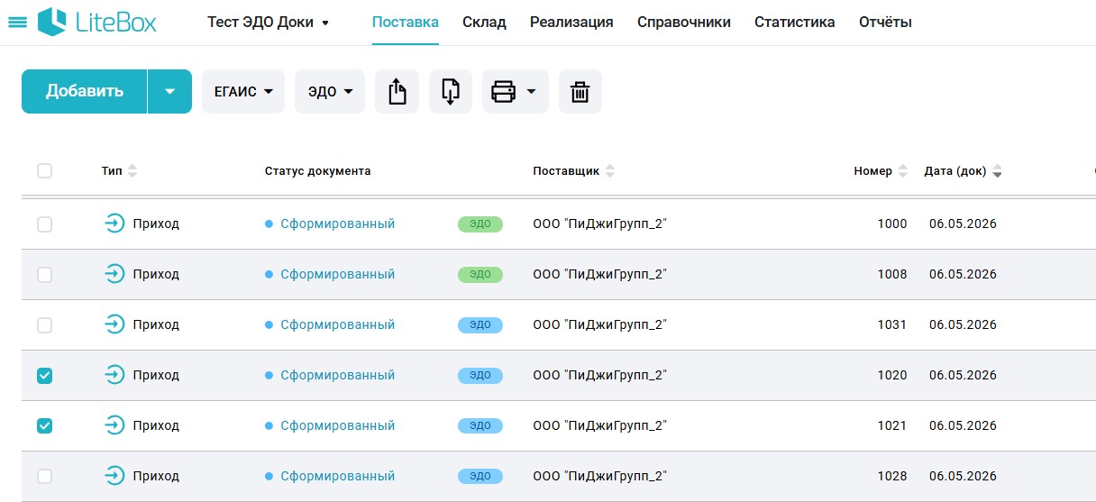Open the Отчёты tab
The width and height of the screenshot is (1096, 502).
coord(885,22)
